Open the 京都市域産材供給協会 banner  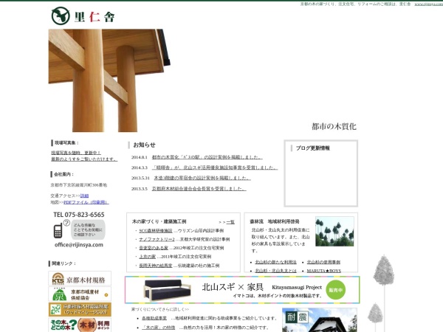[80, 294]
